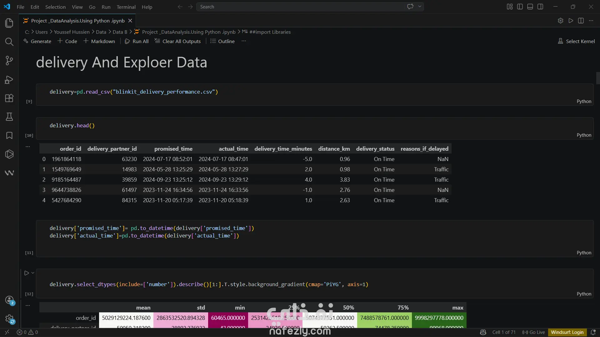Image resolution: width=600 pixels, height=337 pixels.
Task: Click the remote window icon in status bar
Action: 7,332
